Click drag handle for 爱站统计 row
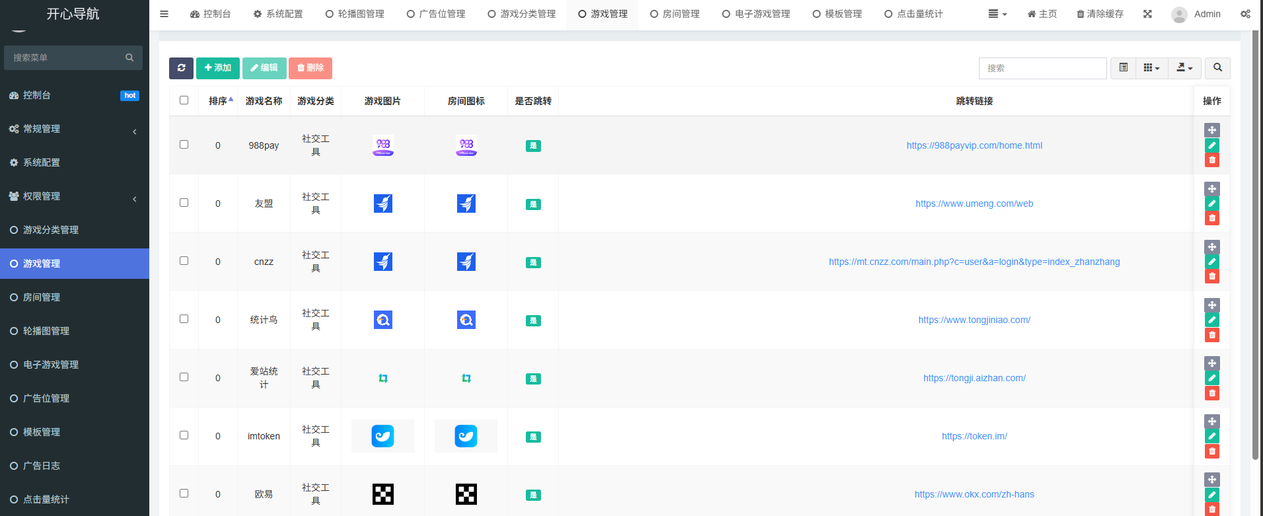 pos(1212,363)
